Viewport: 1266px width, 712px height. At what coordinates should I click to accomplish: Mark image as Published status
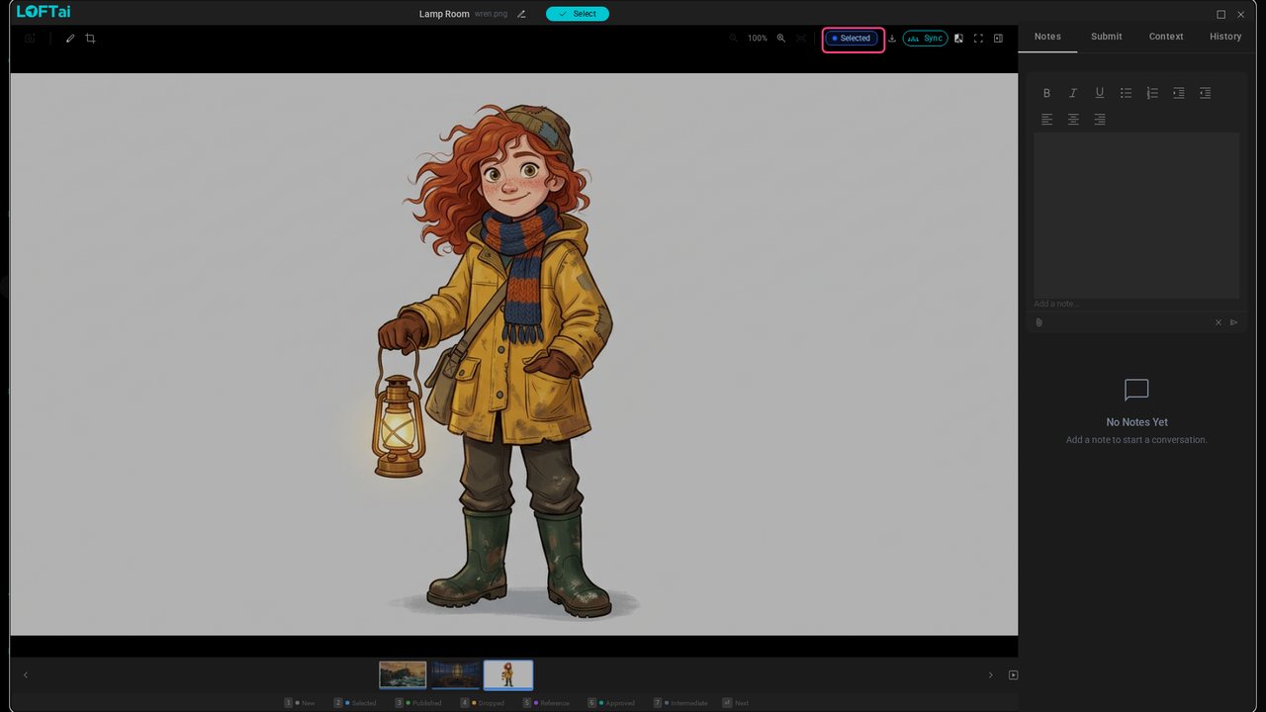point(418,703)
